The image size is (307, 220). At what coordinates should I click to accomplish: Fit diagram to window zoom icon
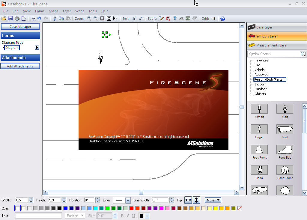click(109, 19)
